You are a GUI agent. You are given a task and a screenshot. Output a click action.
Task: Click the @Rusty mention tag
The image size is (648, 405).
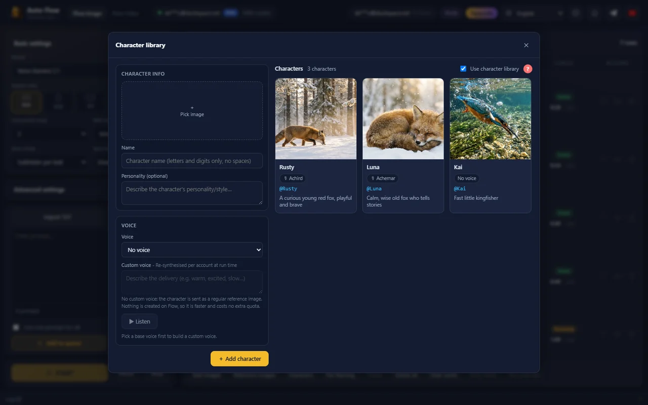(288, 188)
